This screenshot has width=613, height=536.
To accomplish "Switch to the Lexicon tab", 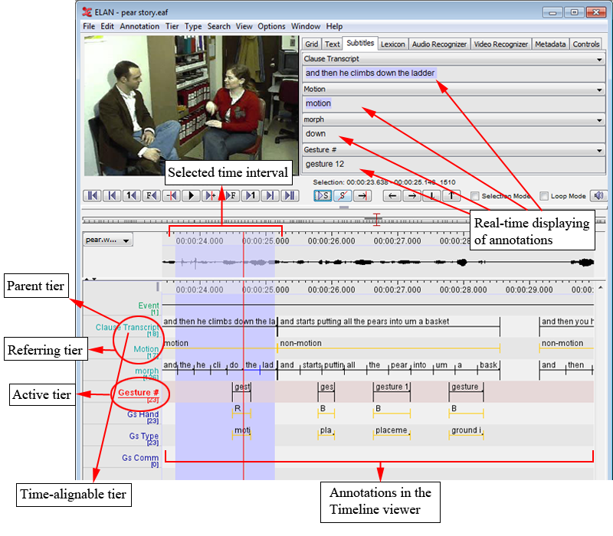I will [393, 44].
